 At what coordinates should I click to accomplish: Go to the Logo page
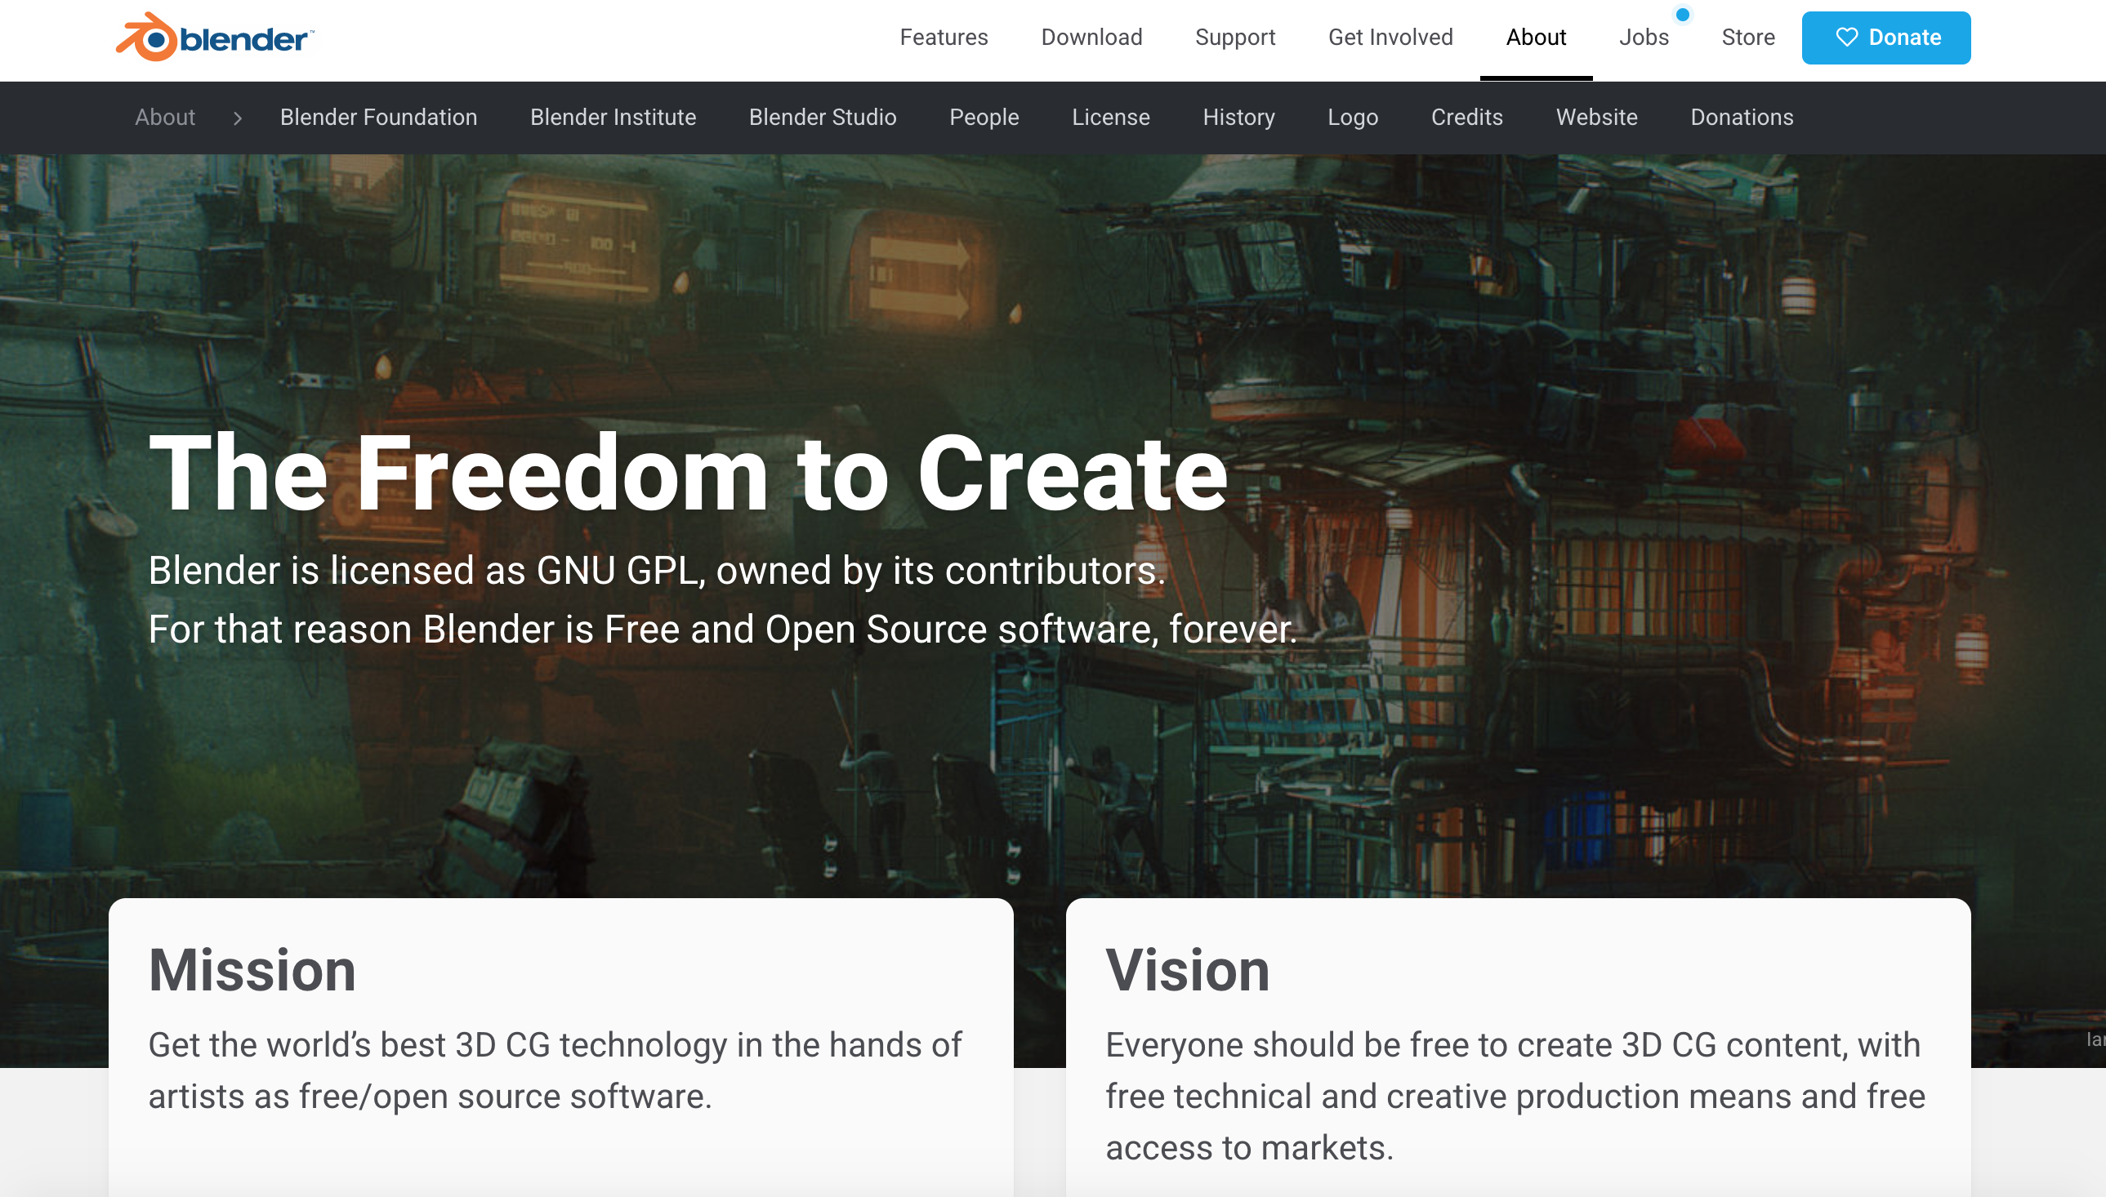(1352, 118)
